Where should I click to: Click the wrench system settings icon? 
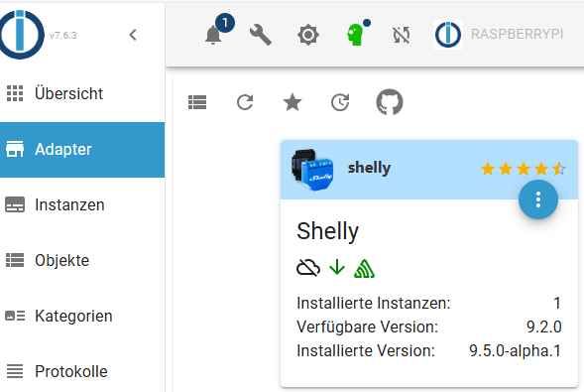tap(260, 35)
